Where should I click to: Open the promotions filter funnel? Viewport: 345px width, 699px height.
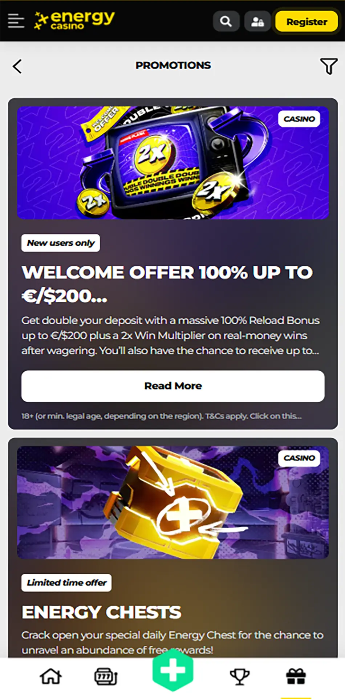pyautogui.click(x=329, y=66)
